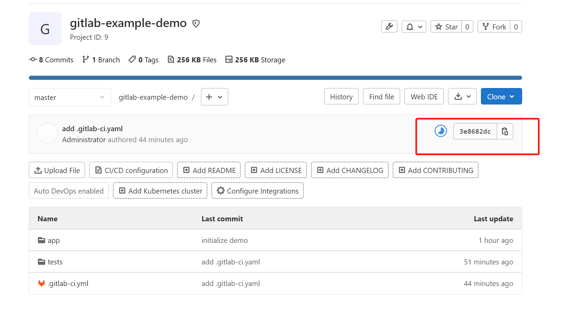Expand the master branch selector
The height and width of the screenshot is (322, 587).
point(70,97)
